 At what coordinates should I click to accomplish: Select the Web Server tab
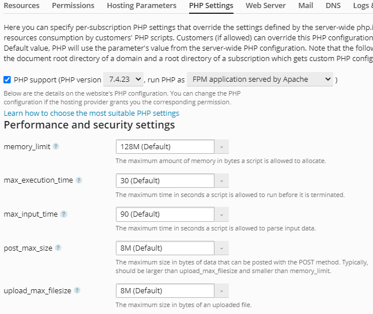(x=265, y=6)
